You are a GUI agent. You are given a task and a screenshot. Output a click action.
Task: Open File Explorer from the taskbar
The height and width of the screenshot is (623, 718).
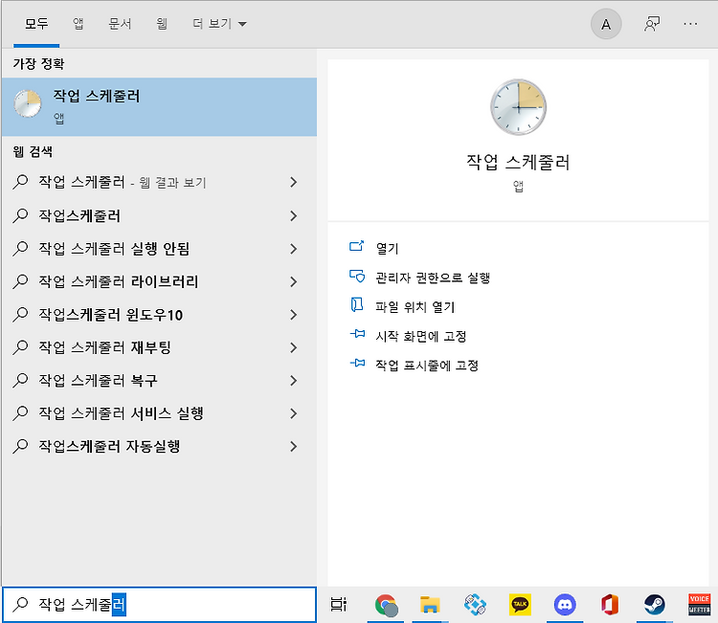tap(430, 605)
